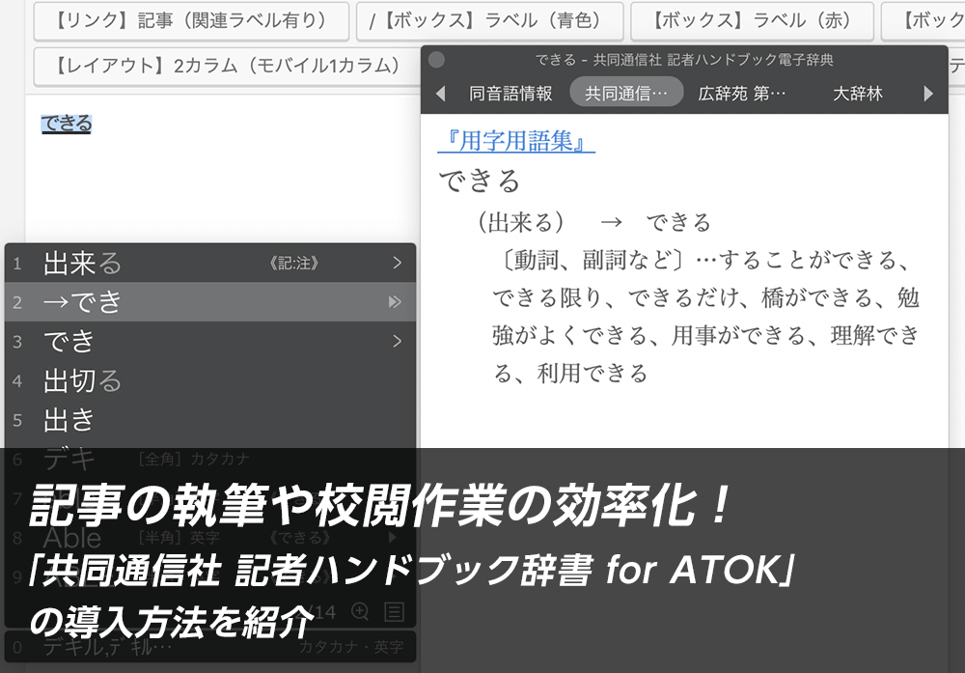This screenshot has width=965, height=673.
Task: Pick conversion candidate 1 出来る
Action: [210, 263]
